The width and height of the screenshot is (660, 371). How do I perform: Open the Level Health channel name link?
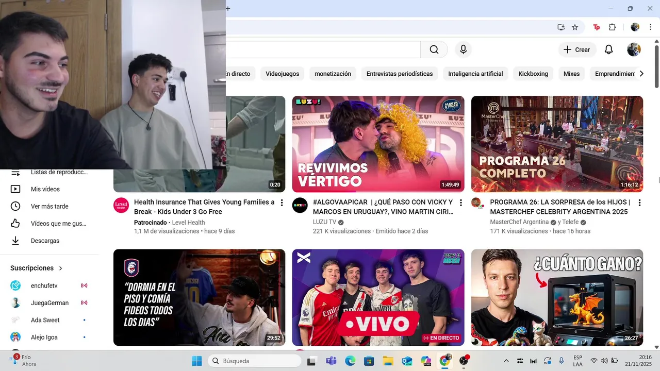click(188, 223)
